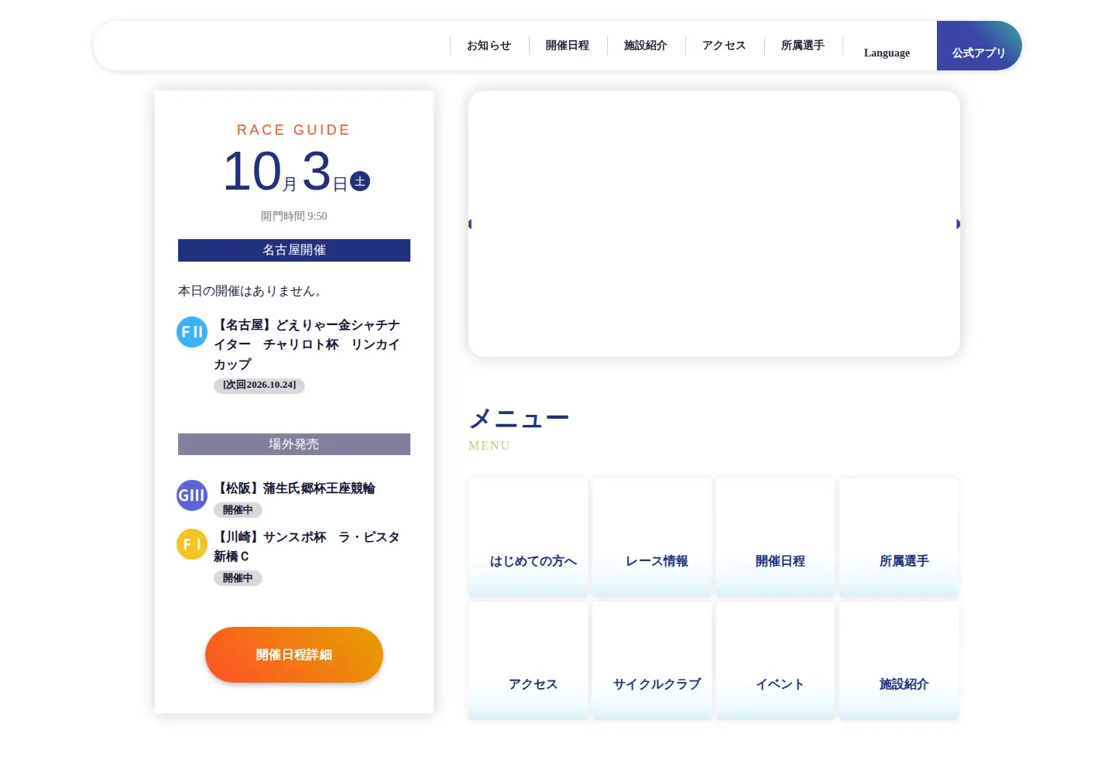This screenshot has width=1115, height=774.
Task: Open the お知らせ news menu item
Action: (489, 46)
